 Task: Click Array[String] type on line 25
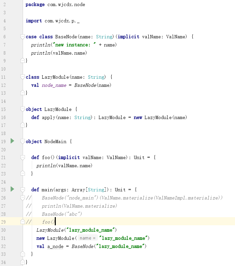point(90,190)
